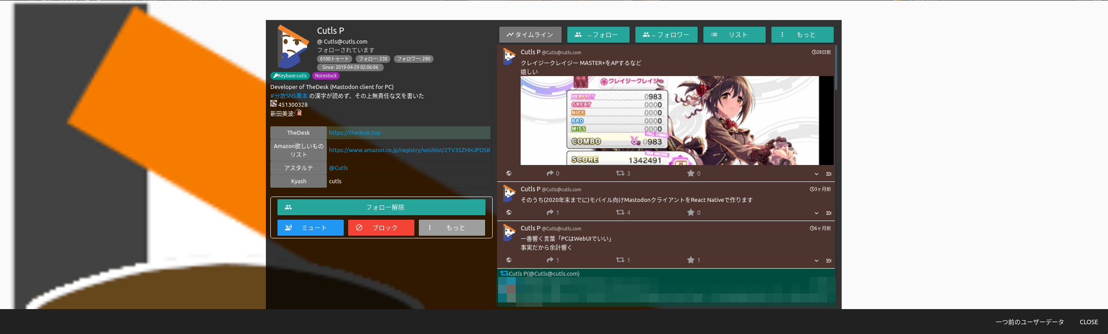Boost the PCはWebUIでいい post
The width and height of the screenshot is (1108, 334).
(x=620, y=260)
